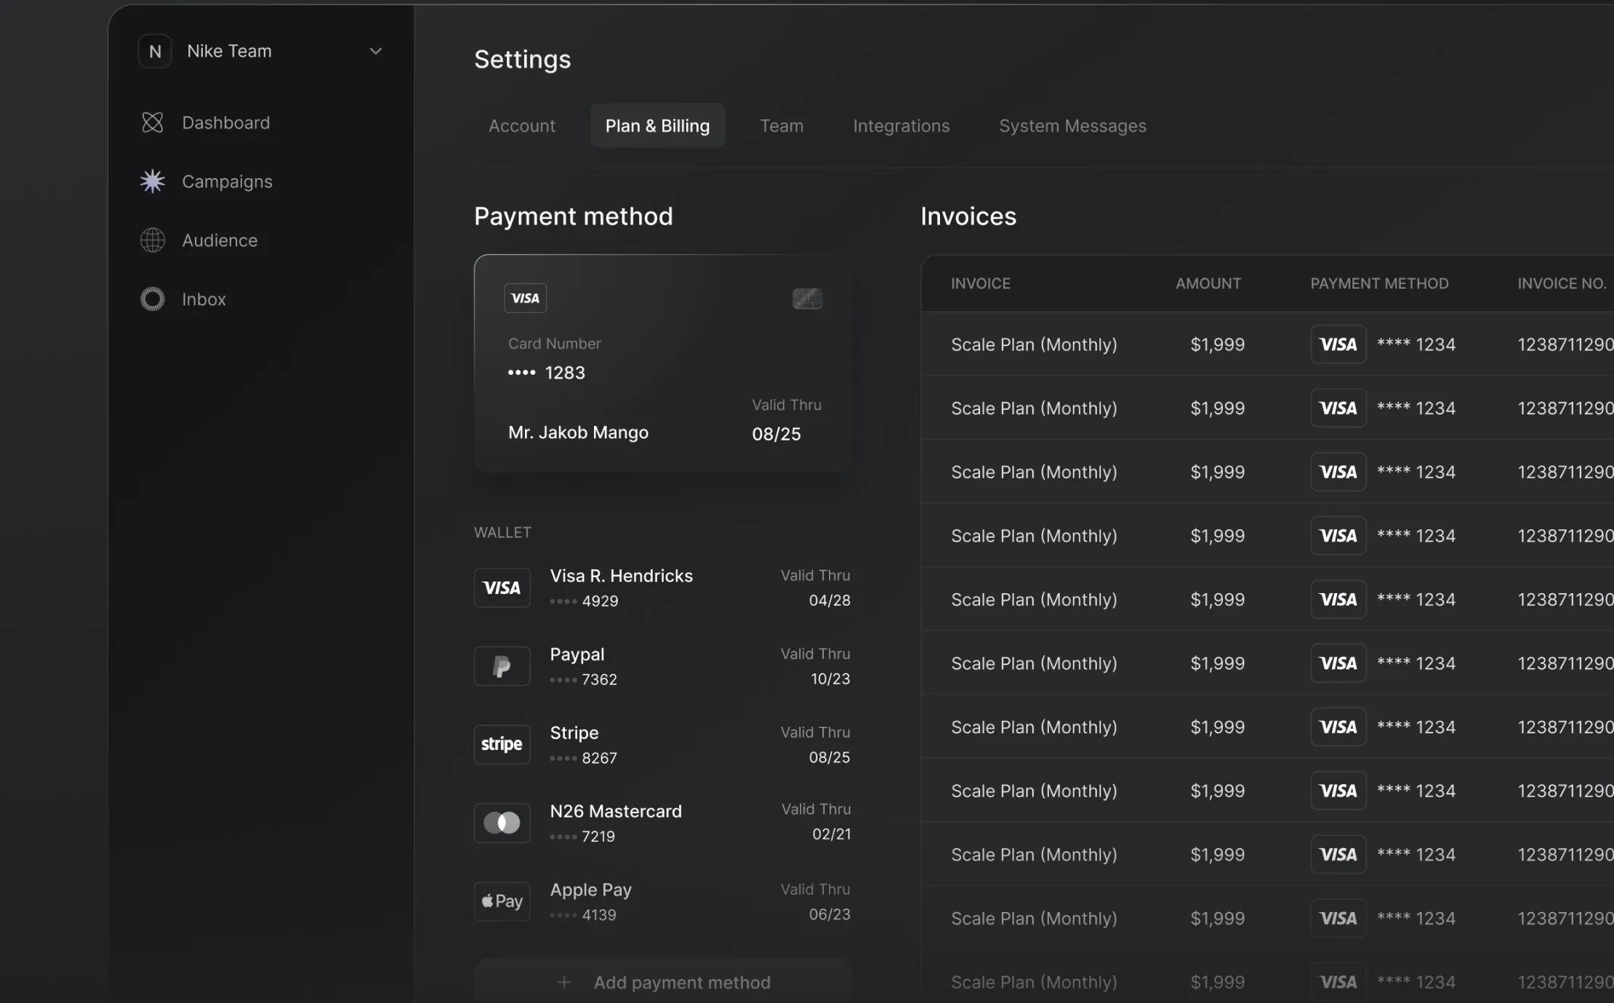Select the Visa R. Hendricks wallet entry
This screenshot has width=1614, height=1003.
[622, 576]
